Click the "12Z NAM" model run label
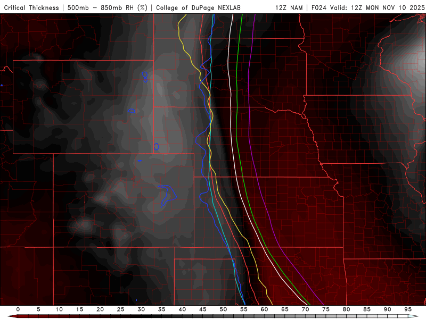 289,7
